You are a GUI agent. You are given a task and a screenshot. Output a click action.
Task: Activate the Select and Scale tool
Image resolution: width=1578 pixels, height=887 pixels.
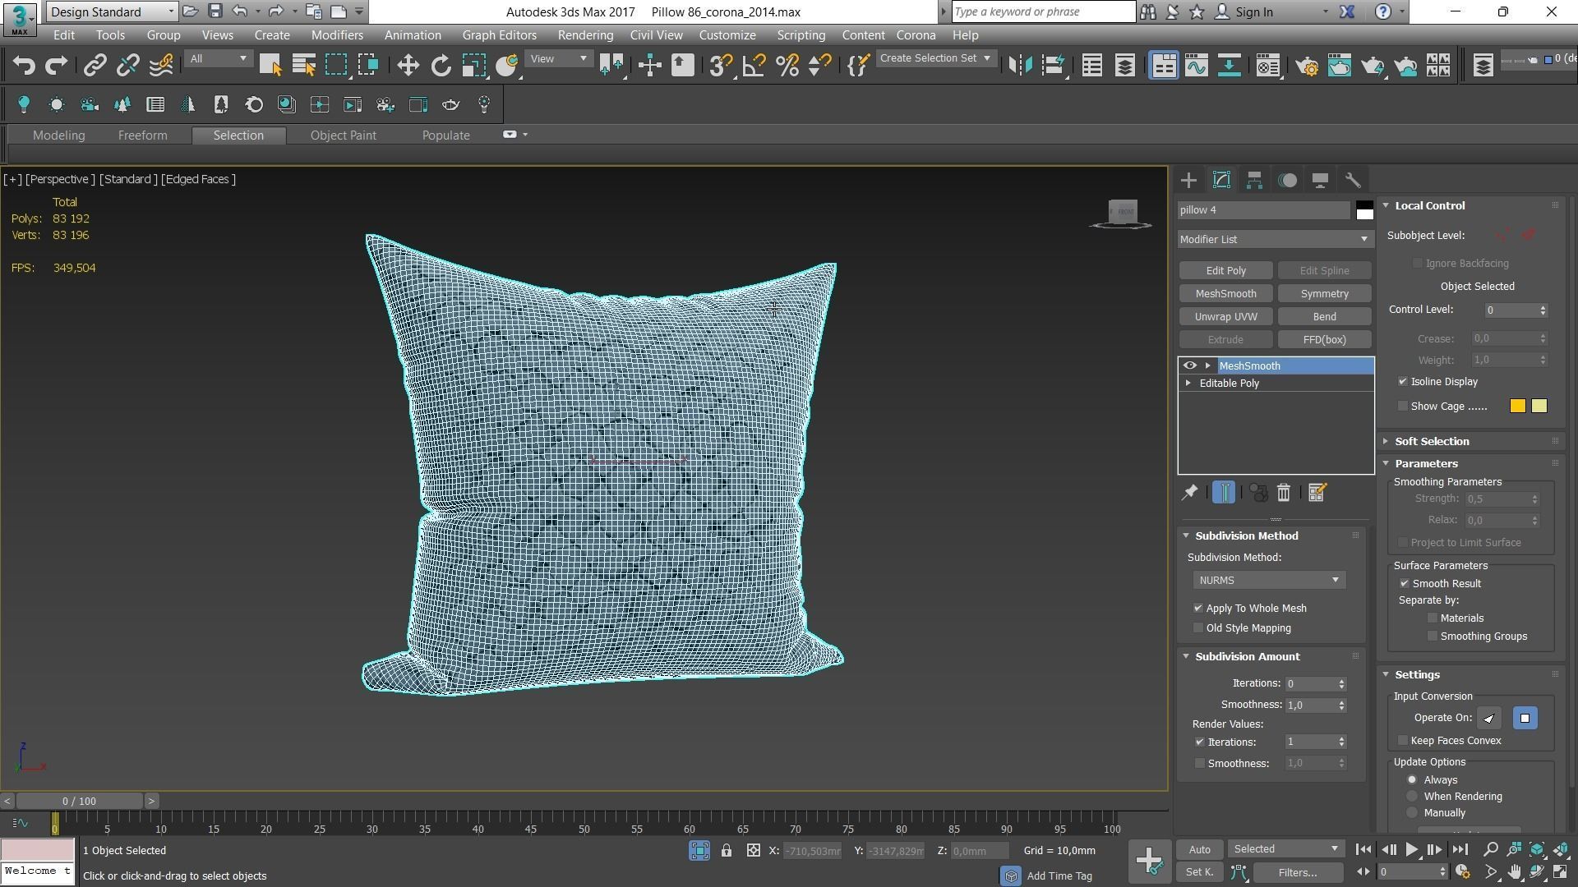click(x=474, y=66)
